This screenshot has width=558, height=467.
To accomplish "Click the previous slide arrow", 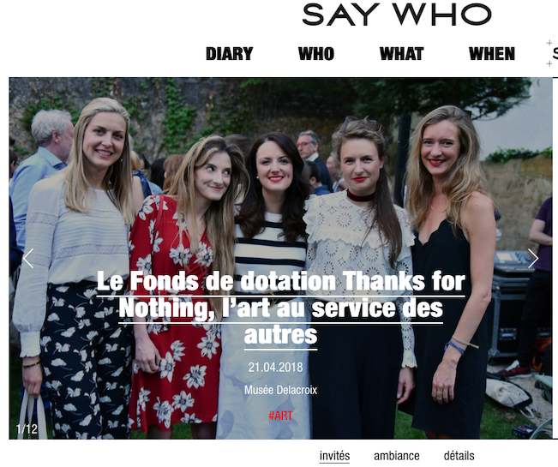I will (x=28, y=258).
